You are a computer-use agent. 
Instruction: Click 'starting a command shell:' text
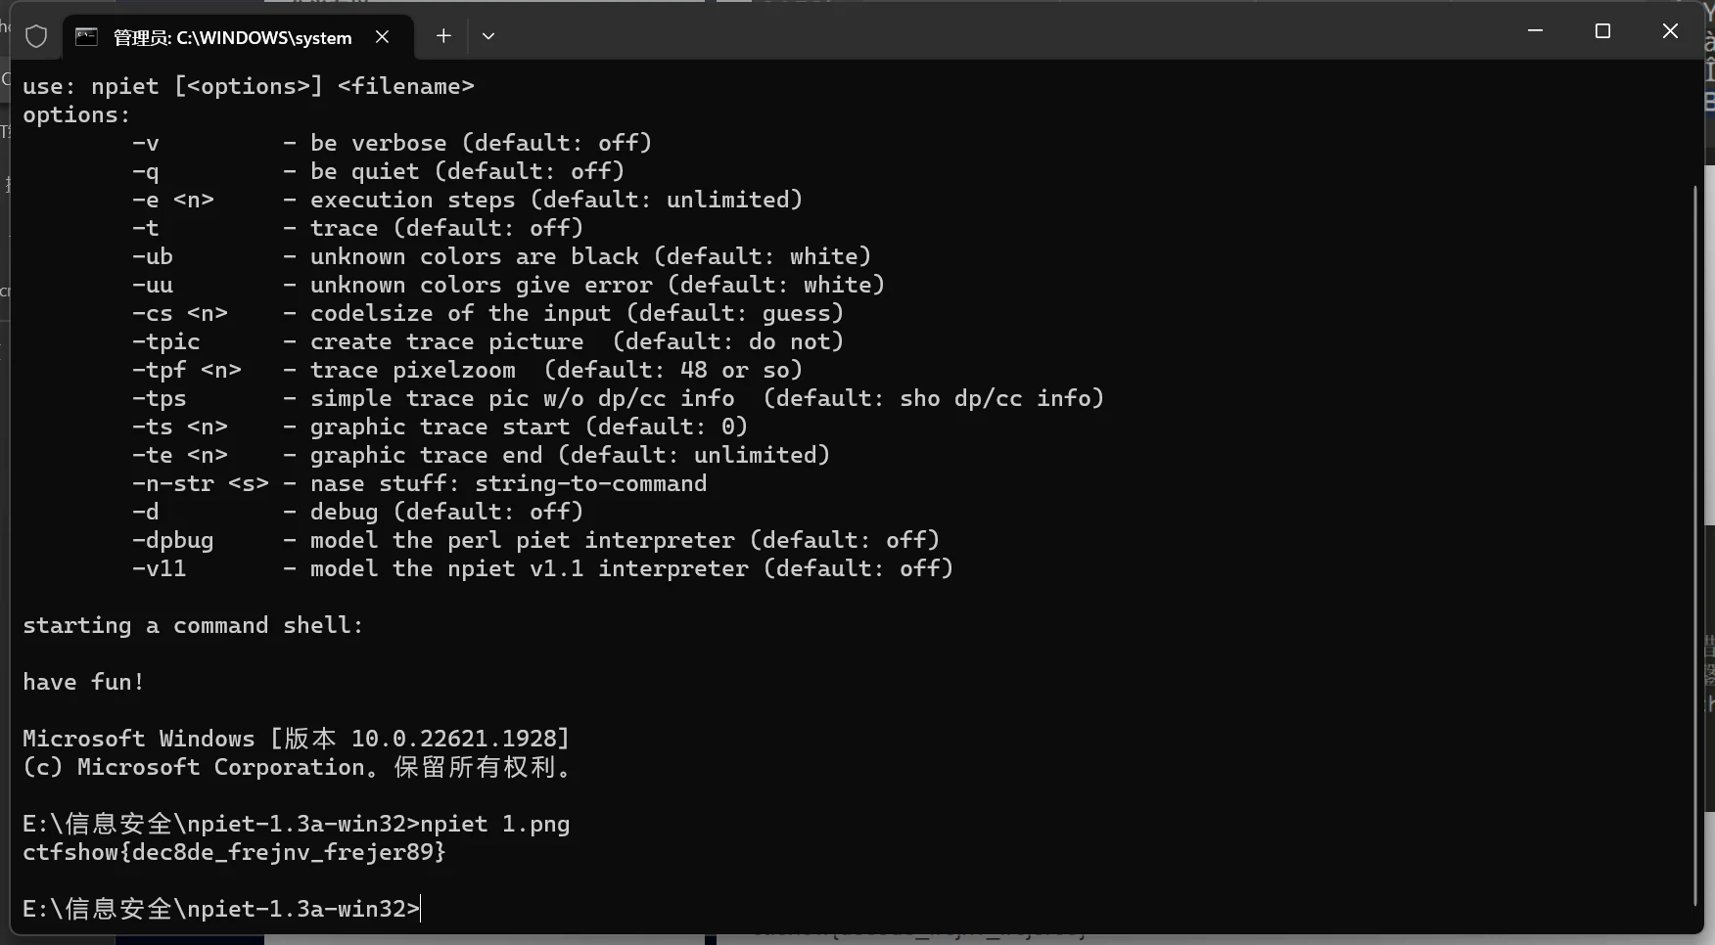tap(193, 625)
